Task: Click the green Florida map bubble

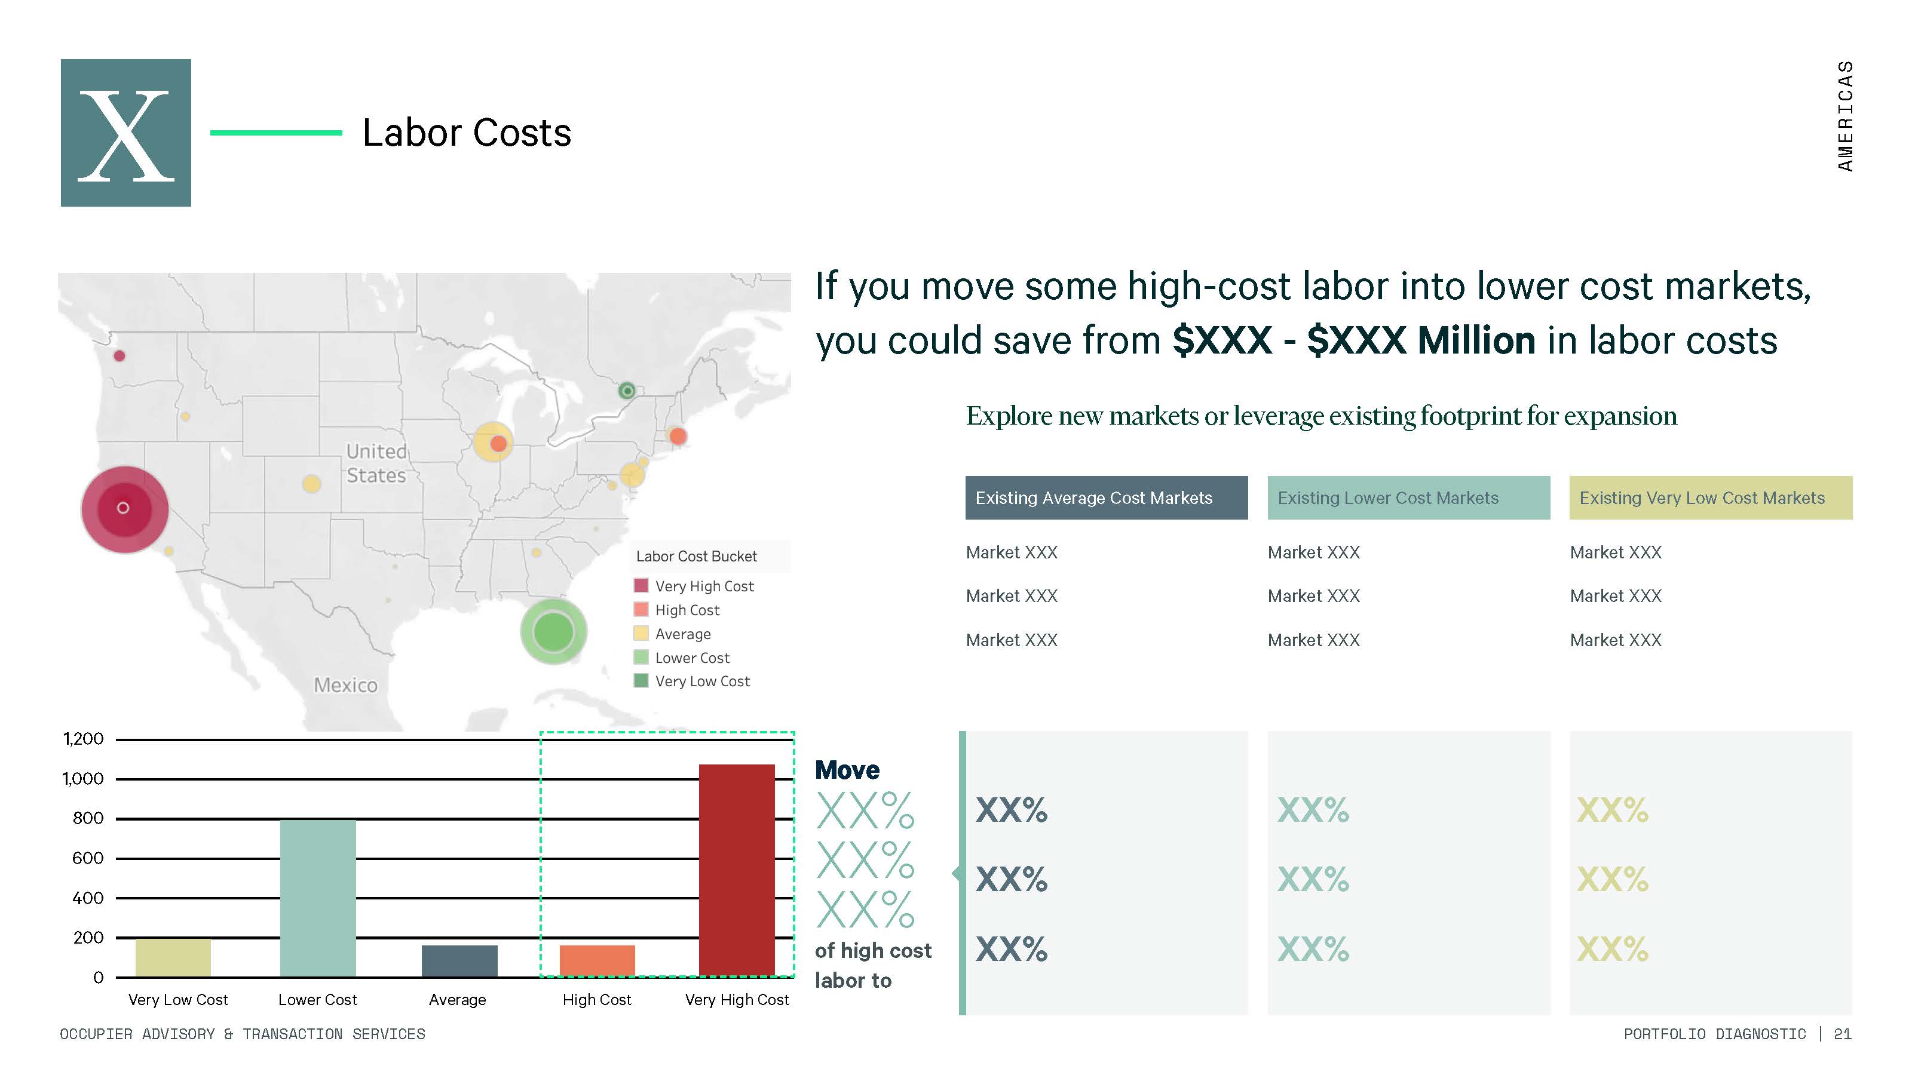Action: pos(553,631)
